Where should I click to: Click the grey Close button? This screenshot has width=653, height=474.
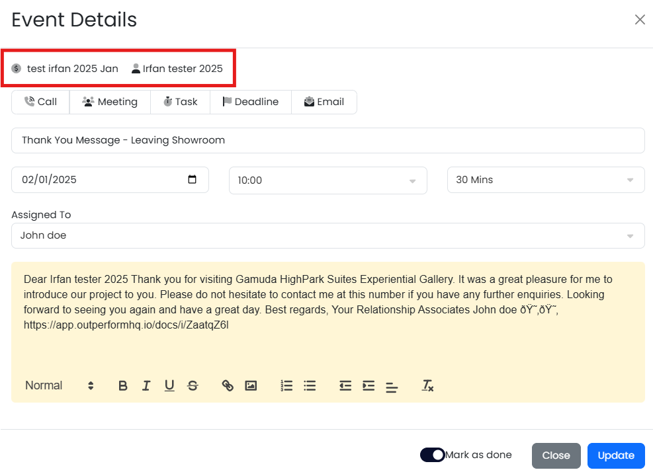tap(556, 455)
